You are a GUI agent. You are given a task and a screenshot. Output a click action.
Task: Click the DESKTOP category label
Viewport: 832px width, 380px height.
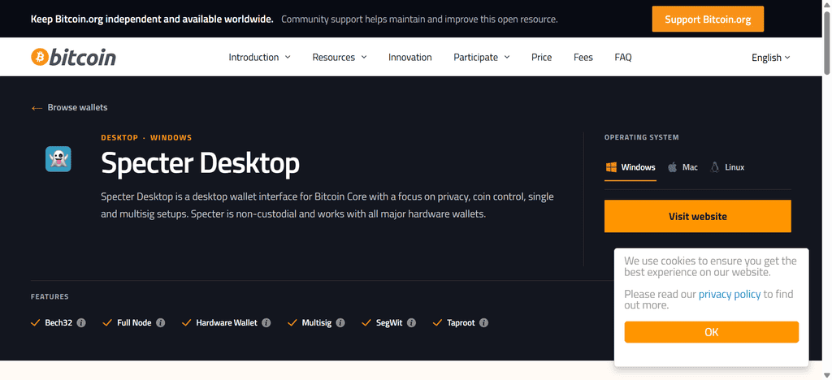tap(119, 138)
